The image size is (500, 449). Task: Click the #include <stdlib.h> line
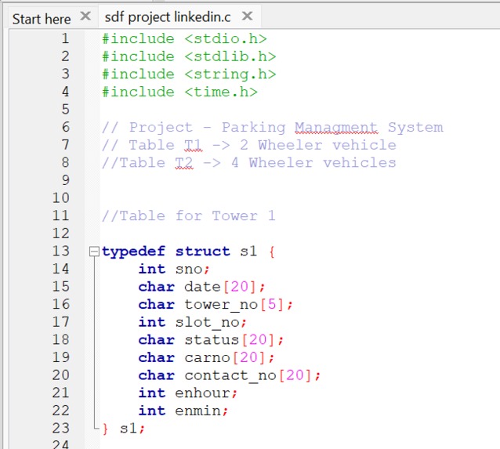[x=189, y=56]
